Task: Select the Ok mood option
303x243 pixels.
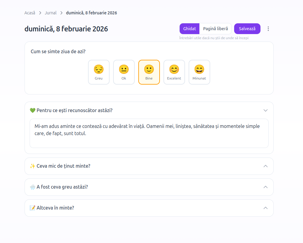Action: point(124,72)
